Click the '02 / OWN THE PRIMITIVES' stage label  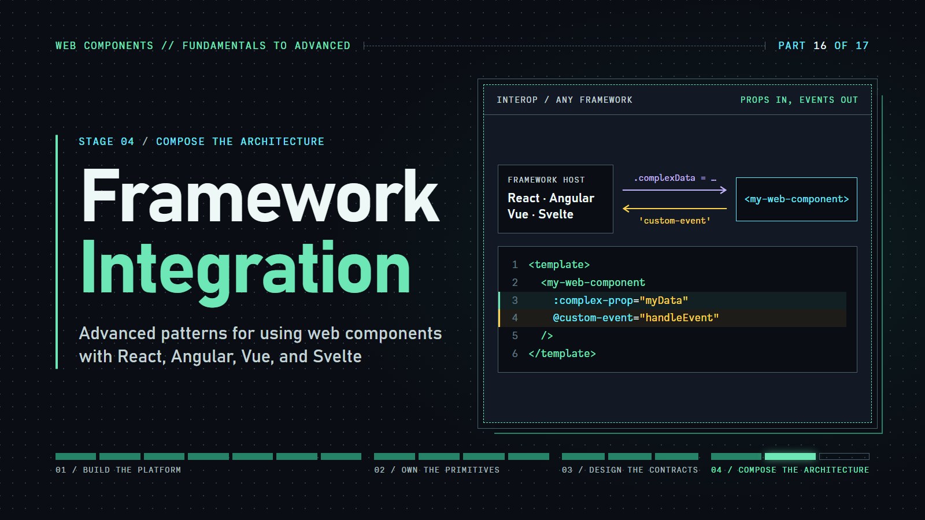pos(436,470)
